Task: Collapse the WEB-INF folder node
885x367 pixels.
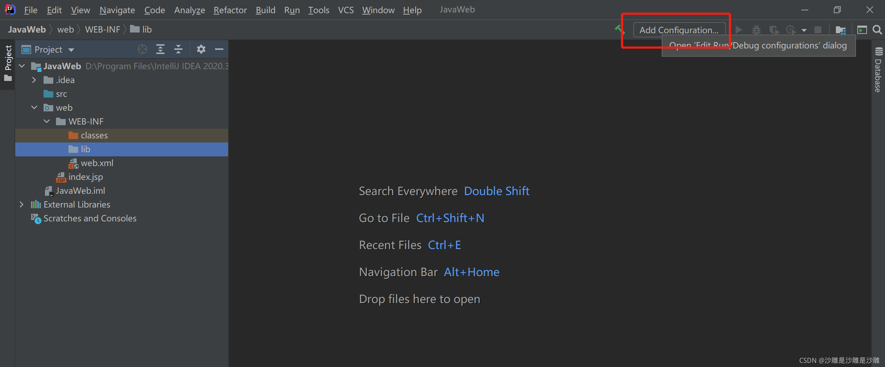Action: coord(47,121)
